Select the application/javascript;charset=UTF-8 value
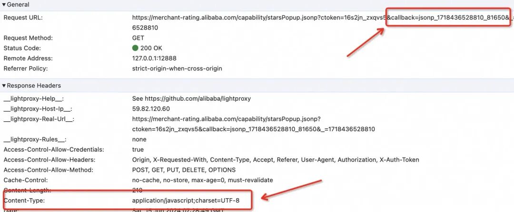 pyautogui.click(x=186, y=200)
